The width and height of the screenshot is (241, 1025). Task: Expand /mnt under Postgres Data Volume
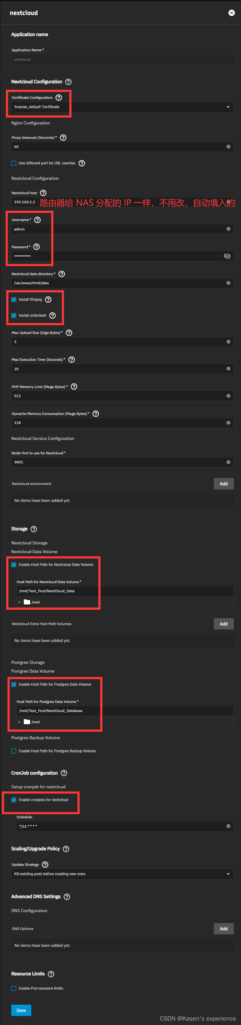click(19, 722)
